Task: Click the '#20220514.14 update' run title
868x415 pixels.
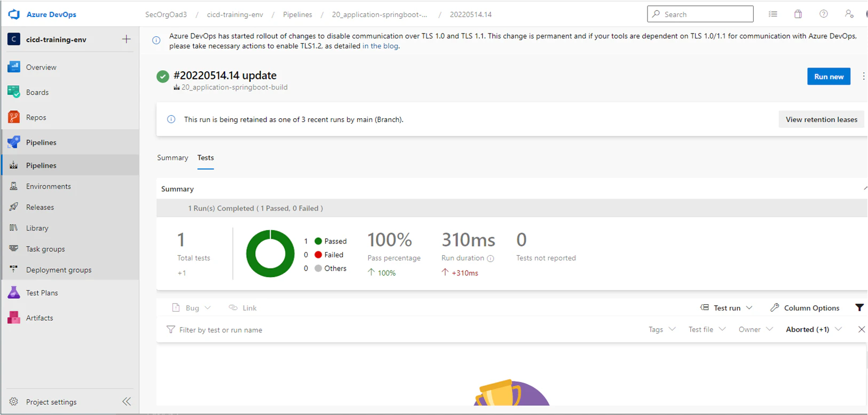Action: 225,75
